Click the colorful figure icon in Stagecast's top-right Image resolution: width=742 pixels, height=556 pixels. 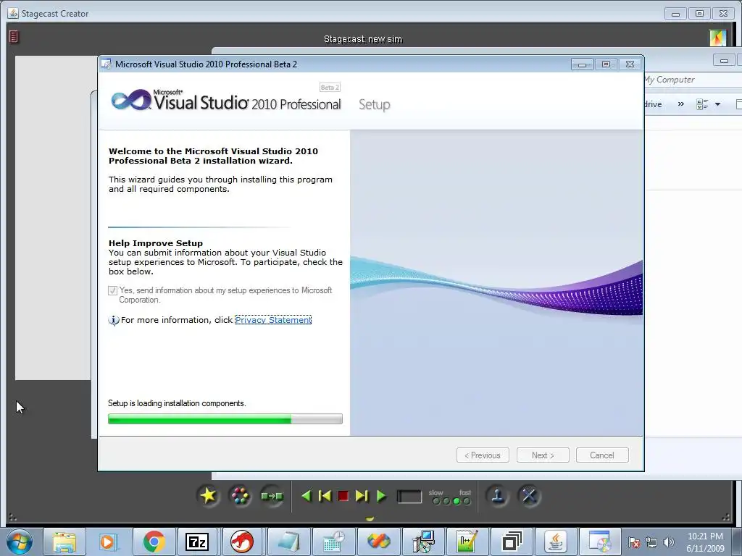718,38
